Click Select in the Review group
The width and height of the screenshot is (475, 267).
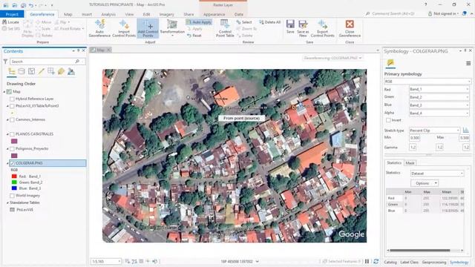click(244, 22)
